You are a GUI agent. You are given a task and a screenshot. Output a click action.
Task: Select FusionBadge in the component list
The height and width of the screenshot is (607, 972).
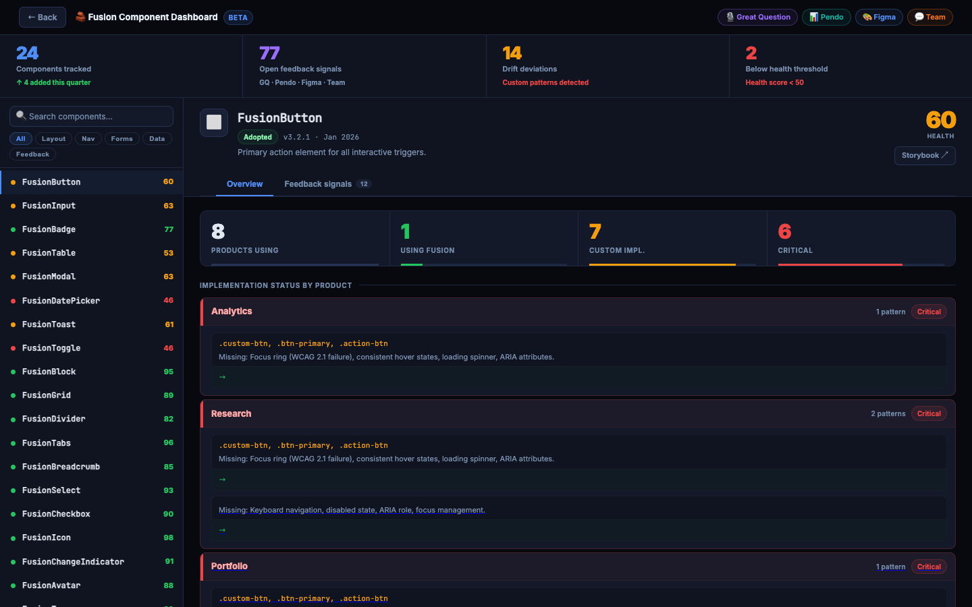tap(92, 229)
